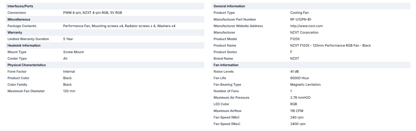Select the PWM 4-pin connectors value

click(x=93, y=13)
